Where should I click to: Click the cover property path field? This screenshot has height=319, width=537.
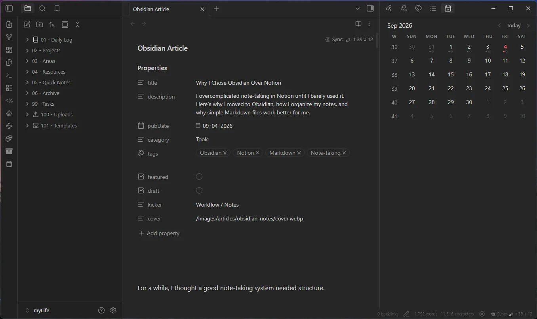273,218
